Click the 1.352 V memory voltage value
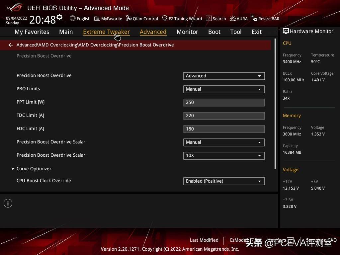Image resolution: width=340 pixels, height=255 pixels. [x=318, y=134]
